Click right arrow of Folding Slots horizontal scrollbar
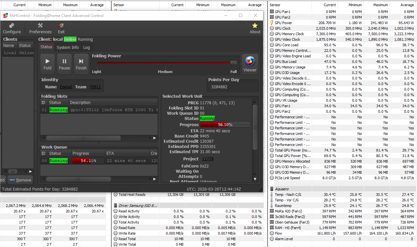 (x=155, y=138)
